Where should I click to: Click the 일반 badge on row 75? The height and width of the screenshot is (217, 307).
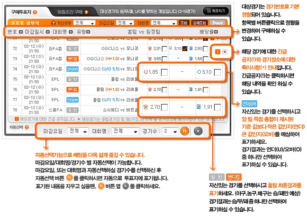tap(72, 79)
